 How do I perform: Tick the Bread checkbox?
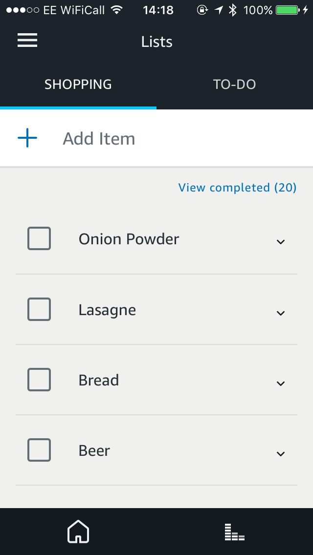39,380
